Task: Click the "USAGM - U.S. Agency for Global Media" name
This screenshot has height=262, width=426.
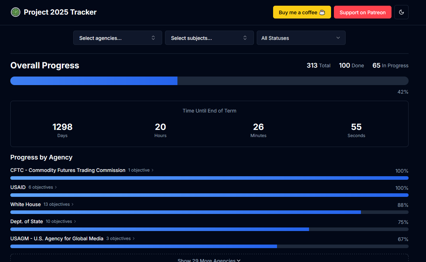Action: coord(57,239)
